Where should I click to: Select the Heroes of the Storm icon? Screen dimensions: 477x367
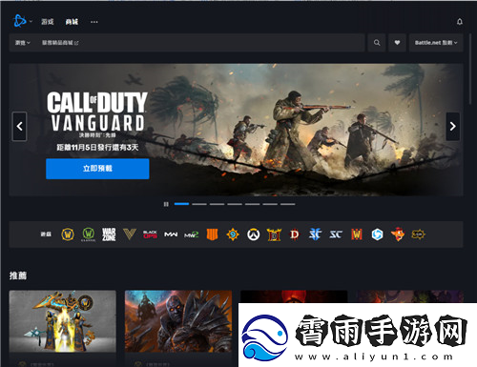pyautogui.click(x=377, y=234)
